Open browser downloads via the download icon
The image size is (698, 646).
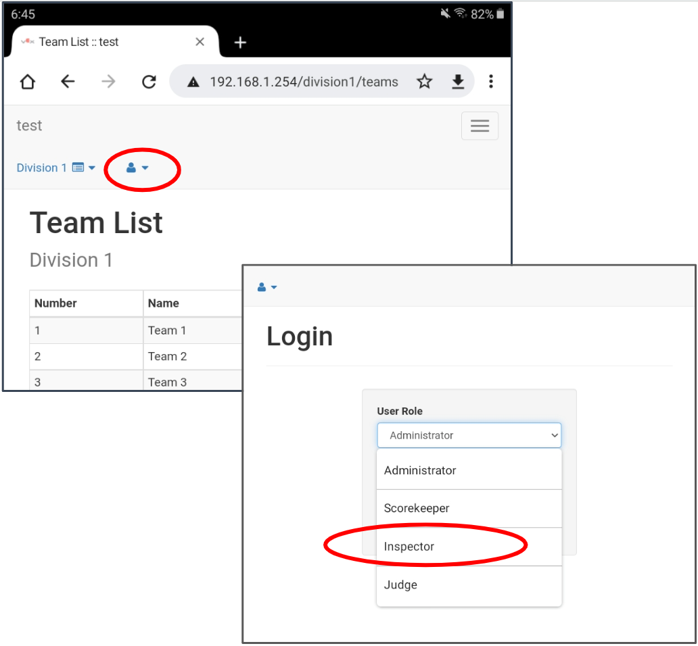(x=458, y=81)
